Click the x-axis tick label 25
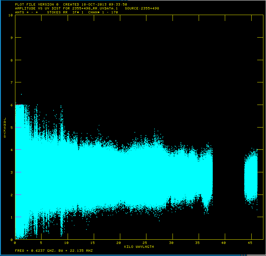 [x=145, y=243]
